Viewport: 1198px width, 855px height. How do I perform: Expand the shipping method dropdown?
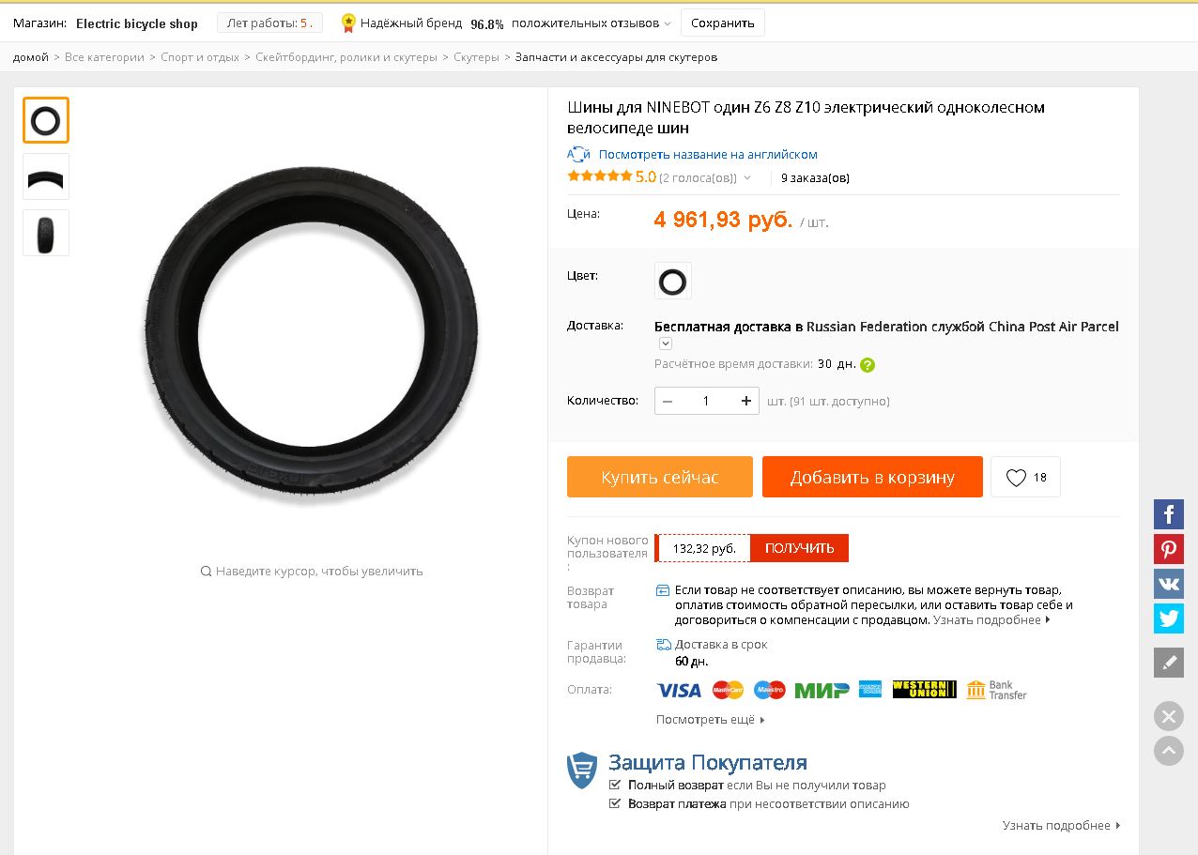tap(666, 344)
